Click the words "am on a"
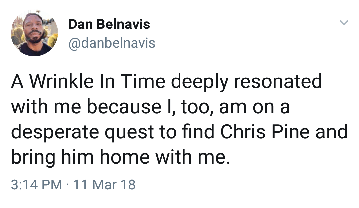The height and width of the screenshot is (208, 359). [254, 107]
